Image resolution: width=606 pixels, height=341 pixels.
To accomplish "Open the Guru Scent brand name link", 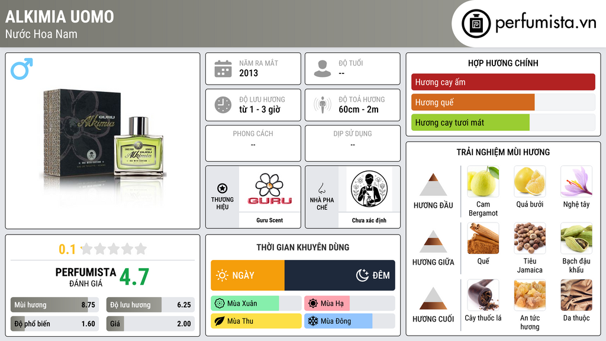I will [x=270, y=220].
